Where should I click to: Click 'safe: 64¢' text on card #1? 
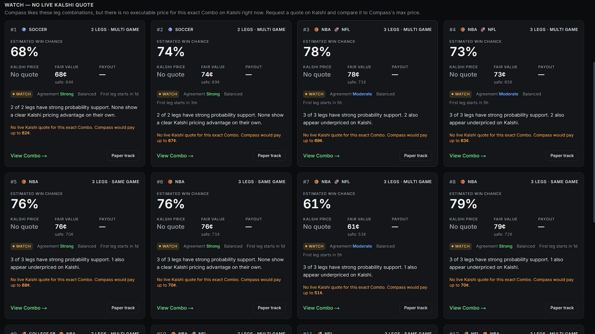[x=64, y=82]
